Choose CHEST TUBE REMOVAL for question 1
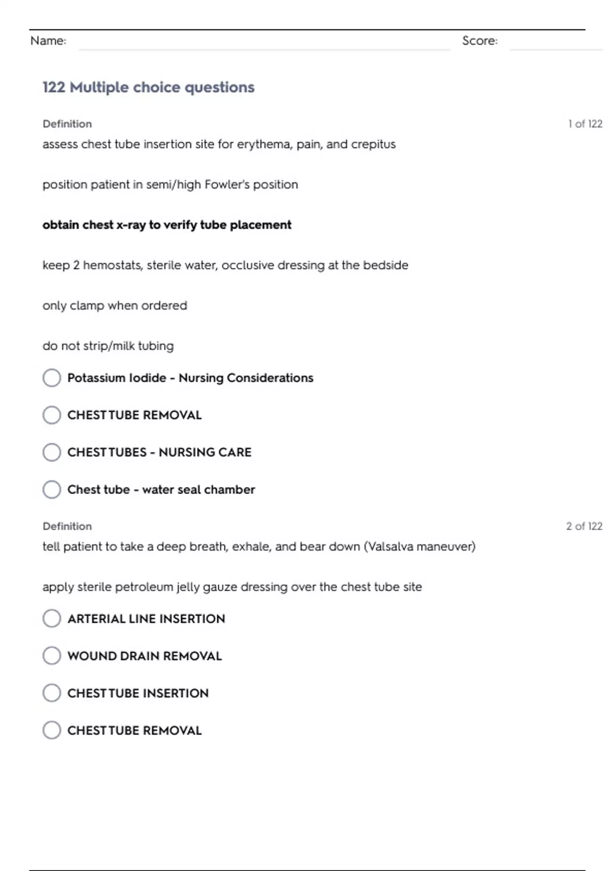Image resolution: width=615 pixels, height=871 pixels. coord(52,415)
